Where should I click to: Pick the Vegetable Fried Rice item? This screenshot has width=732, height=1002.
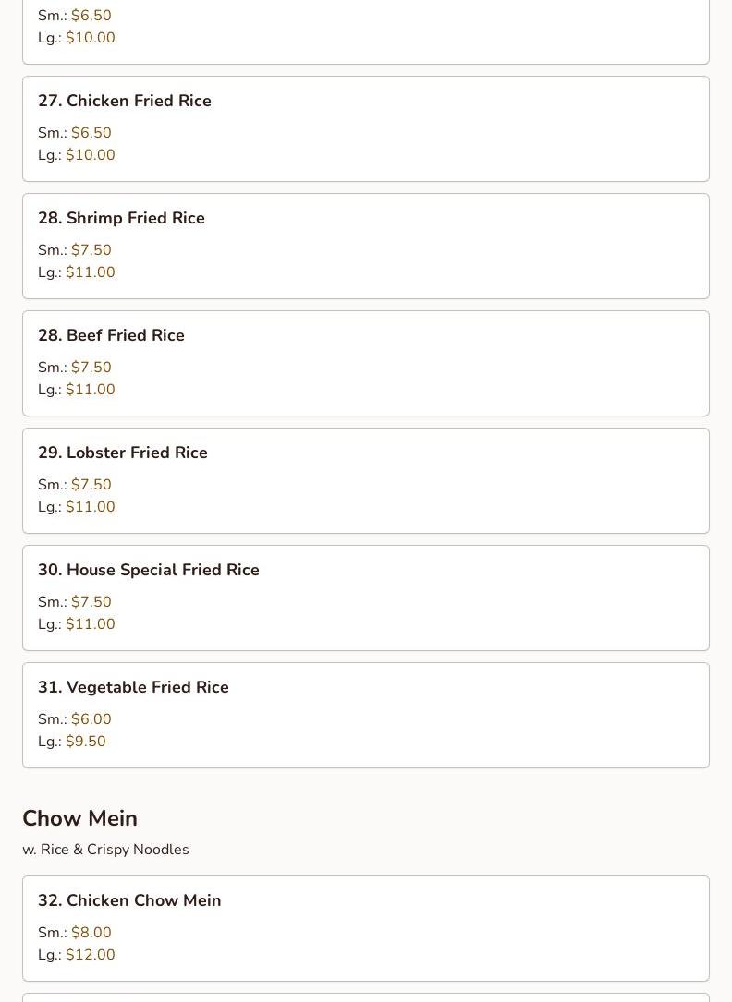tap(366, 715)
